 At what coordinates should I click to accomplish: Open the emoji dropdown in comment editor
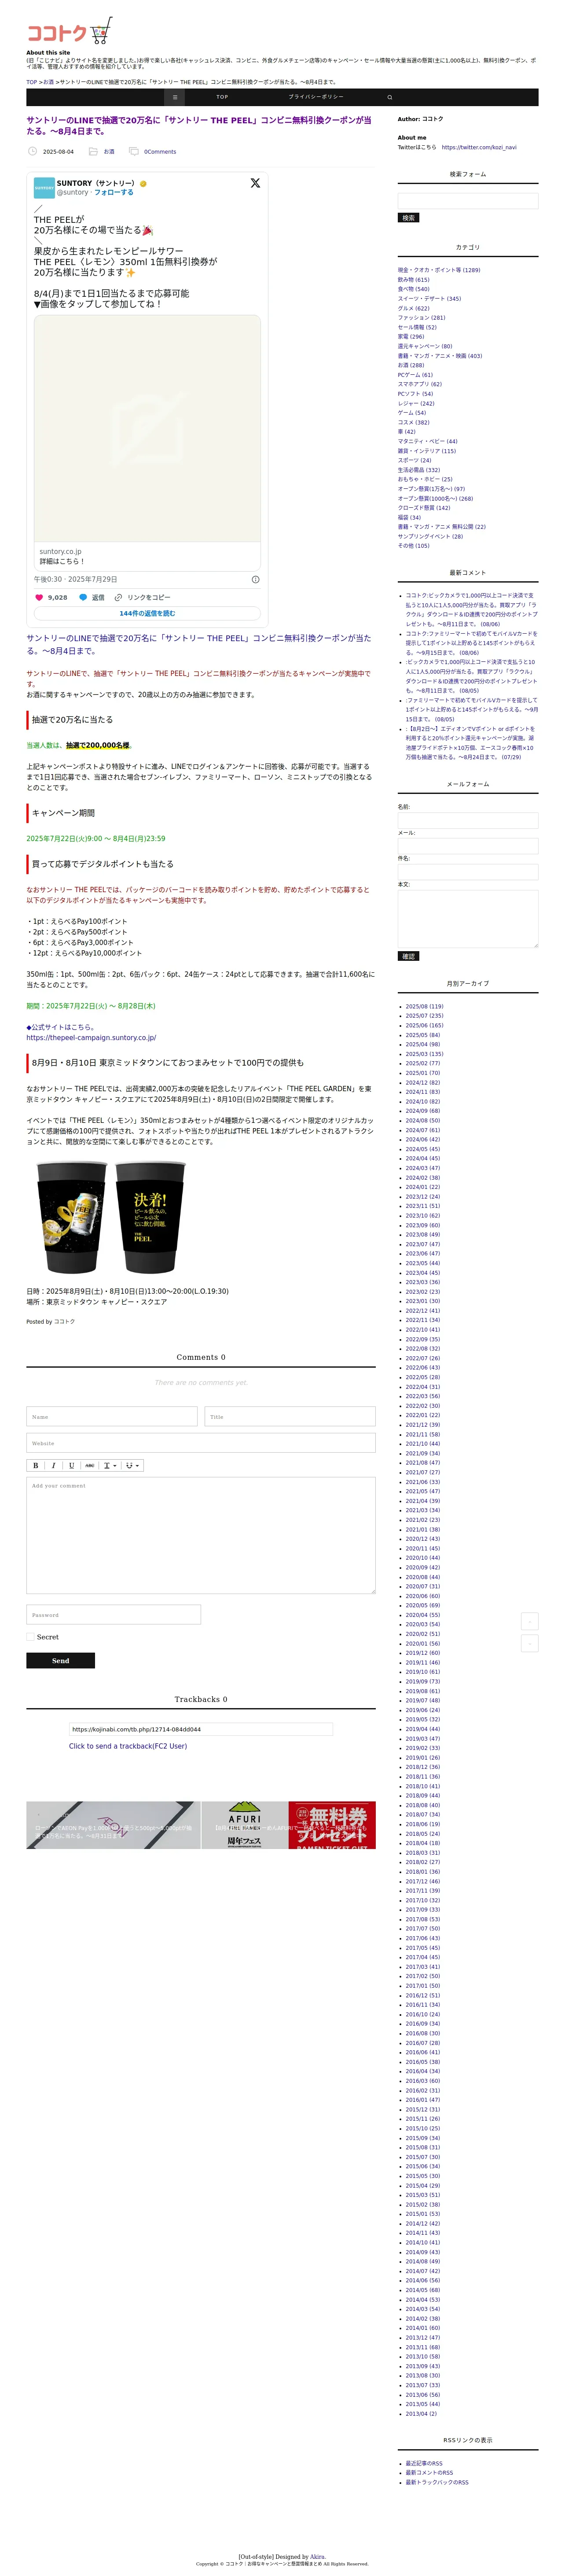(x=132, y=1465)
